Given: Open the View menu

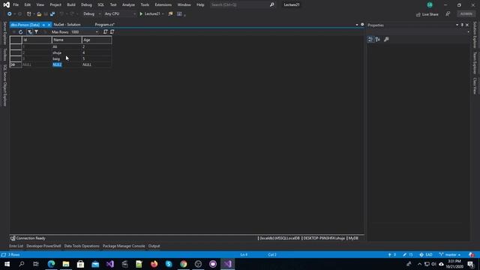Looking at the screenshot, I should tap(40, 4).
